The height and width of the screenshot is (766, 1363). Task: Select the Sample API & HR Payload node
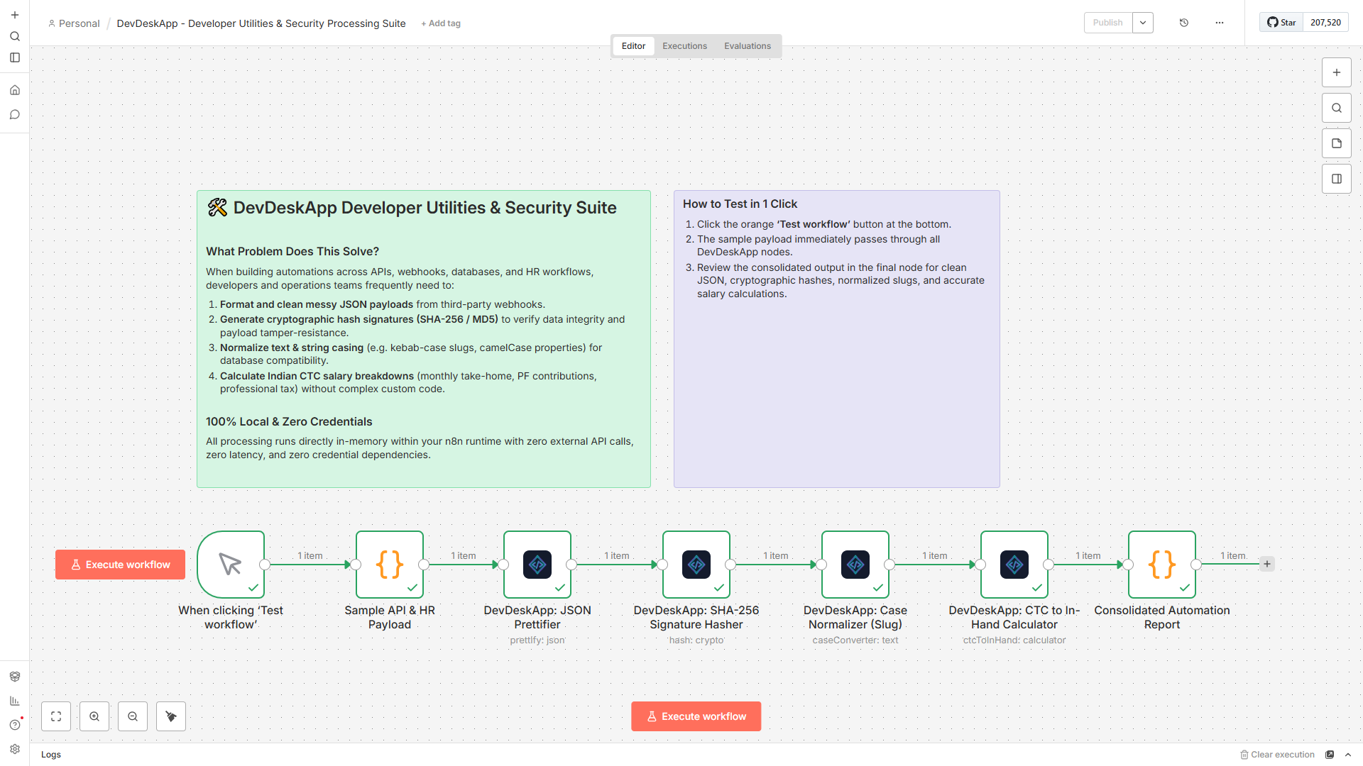click(390, 565)
